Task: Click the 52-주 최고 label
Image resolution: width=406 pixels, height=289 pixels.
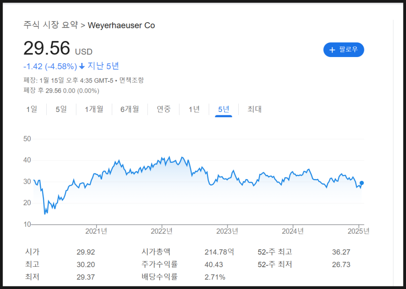Action: (275, 252)
